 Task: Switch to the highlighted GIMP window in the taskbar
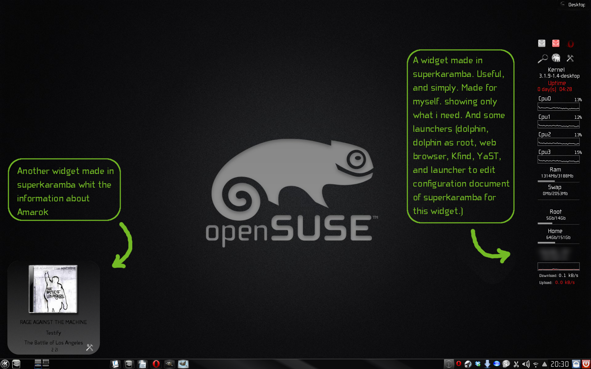(183, 364)
